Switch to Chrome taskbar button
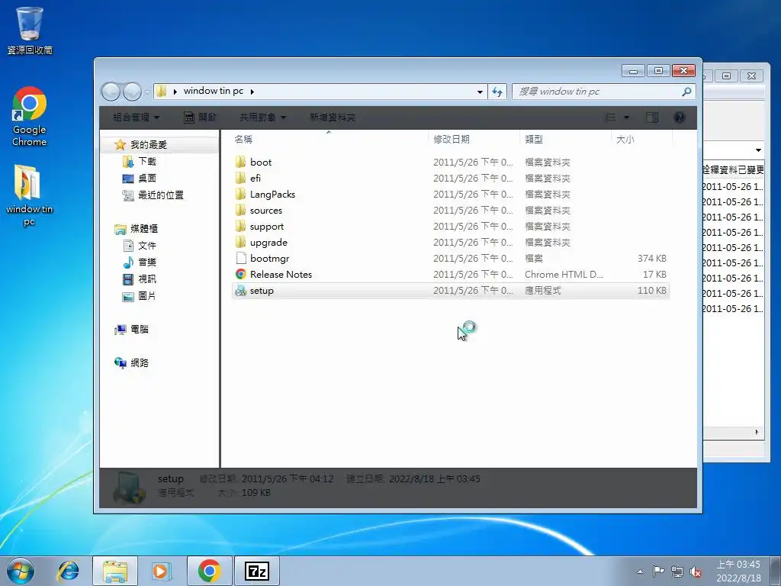This screenshot has width=781, height=586. click(x=209, y=571)
